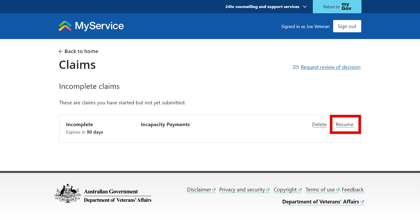Open the Privacy and security footer link
420x220 pixels.
pyautogui.click(x=244, y=190)
